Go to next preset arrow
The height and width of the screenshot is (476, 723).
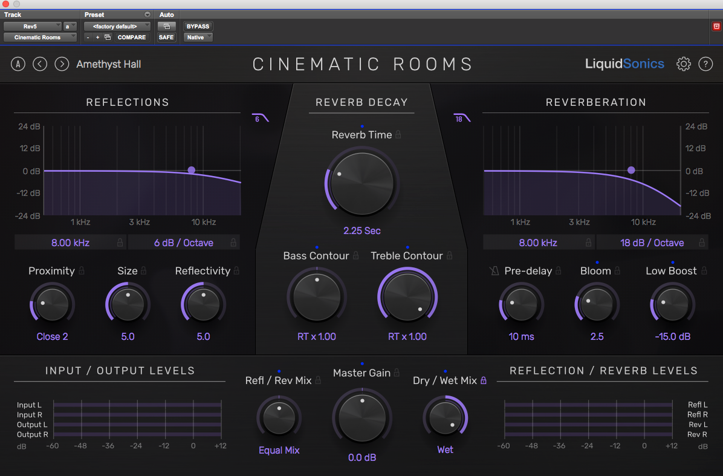[62, 64]
